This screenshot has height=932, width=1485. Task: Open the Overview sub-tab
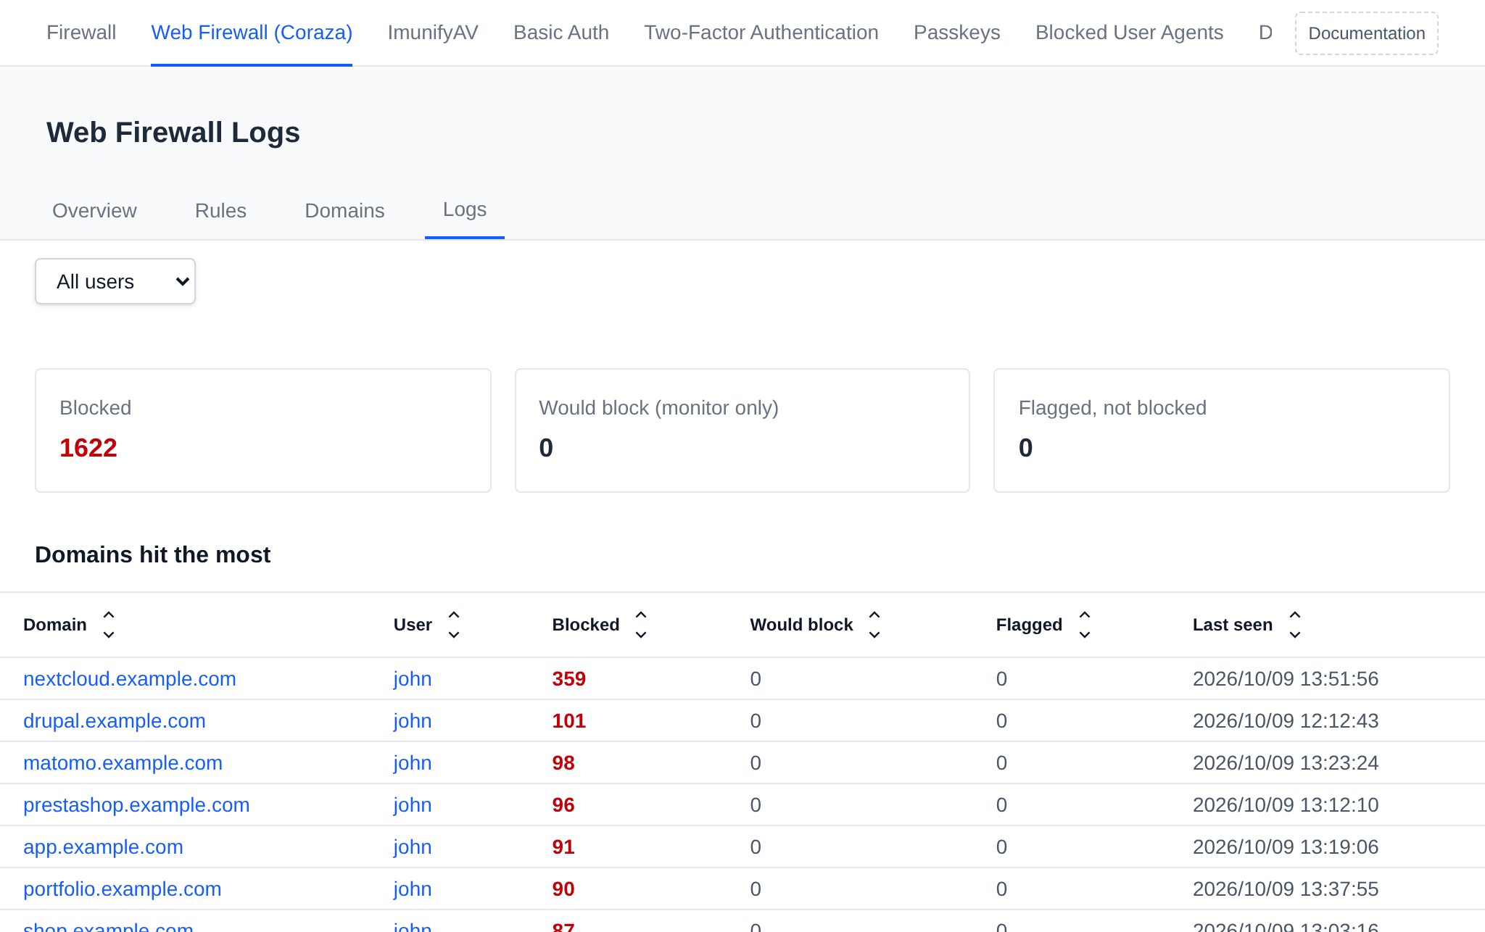[x=94, y=211]
